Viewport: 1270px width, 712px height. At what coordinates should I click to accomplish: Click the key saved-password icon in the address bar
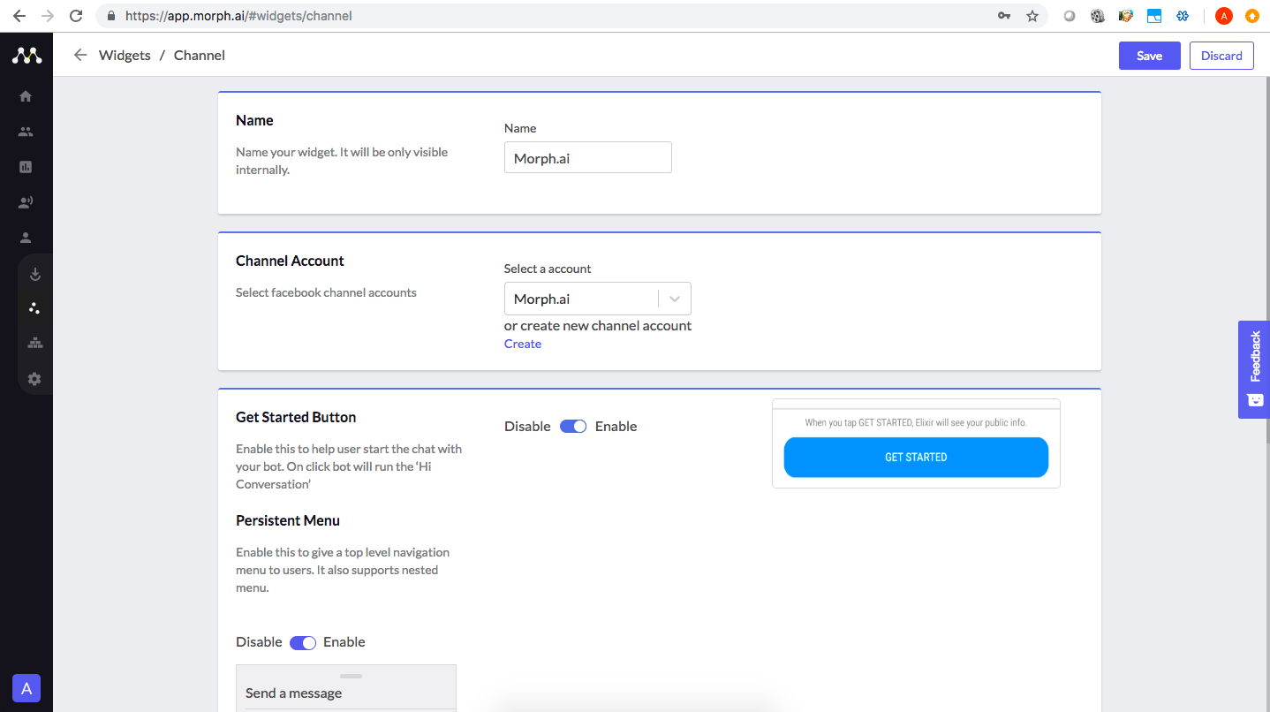pyautogui.click(x=1004, y=16)
